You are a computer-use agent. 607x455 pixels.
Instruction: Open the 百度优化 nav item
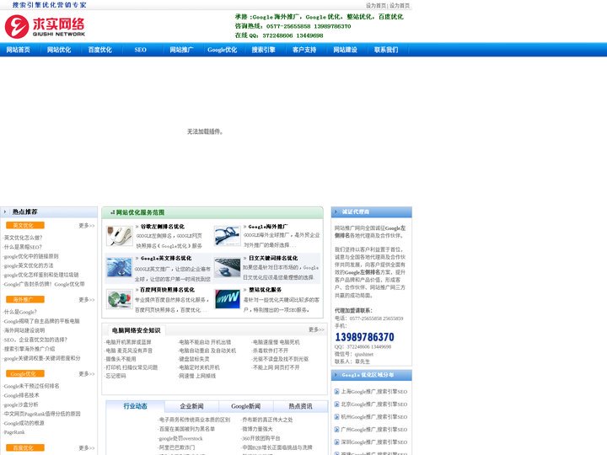pyautogui.click(x=99, y=50)
